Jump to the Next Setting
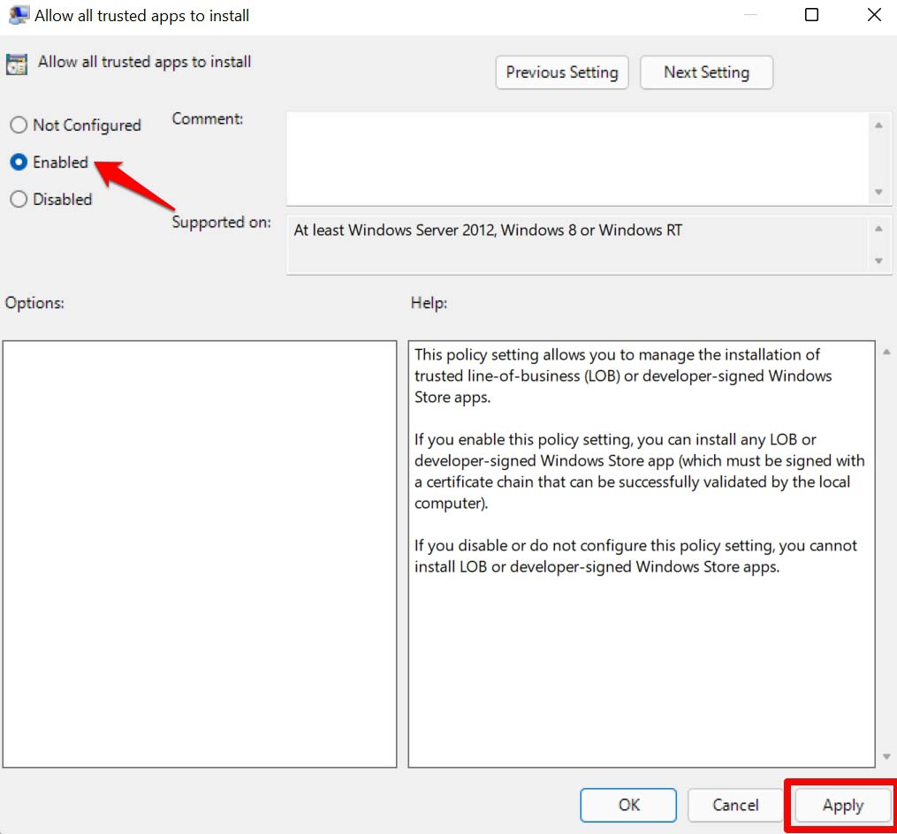Screen dimensions: 897x834 706,72
